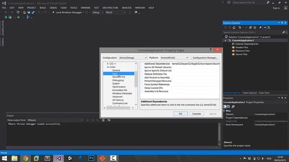Click the Cancelar button
The image size is (289, 162).
coord(196,114)
